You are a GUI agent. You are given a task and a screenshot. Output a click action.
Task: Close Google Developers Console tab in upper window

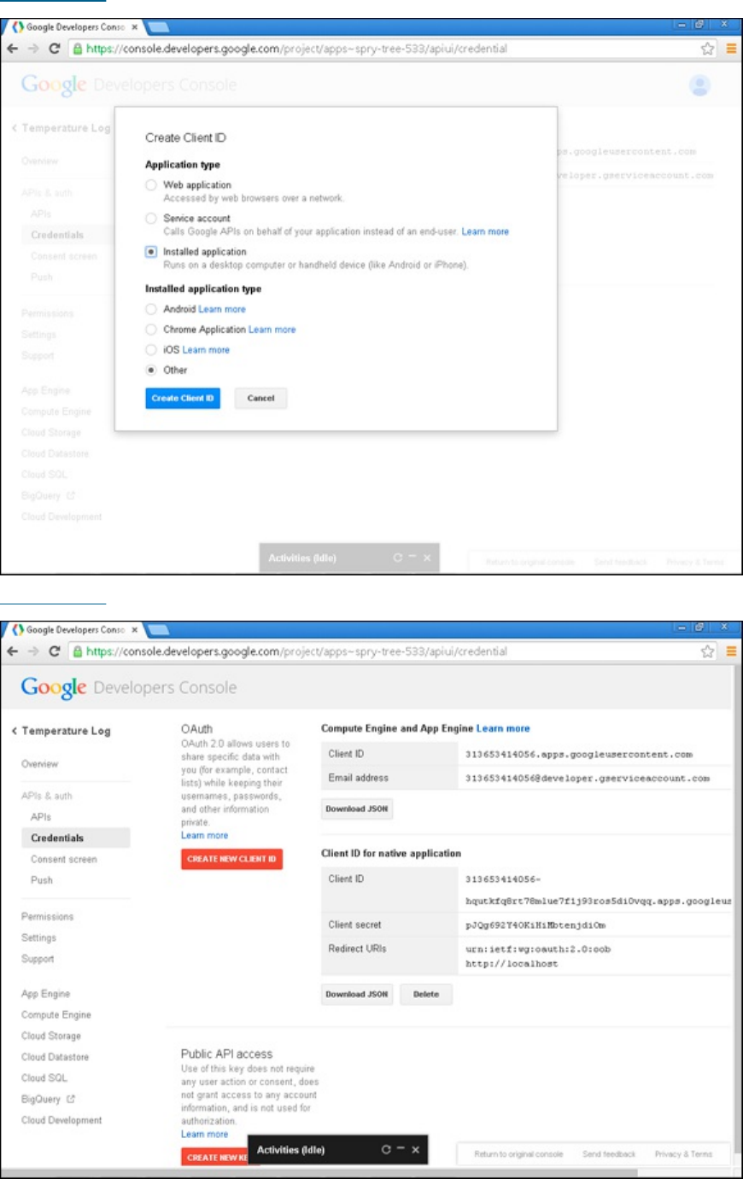coord(135,27)
